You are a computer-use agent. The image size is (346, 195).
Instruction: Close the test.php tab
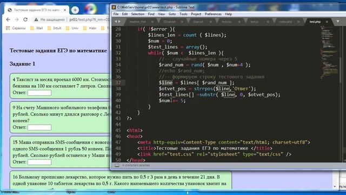327,22
